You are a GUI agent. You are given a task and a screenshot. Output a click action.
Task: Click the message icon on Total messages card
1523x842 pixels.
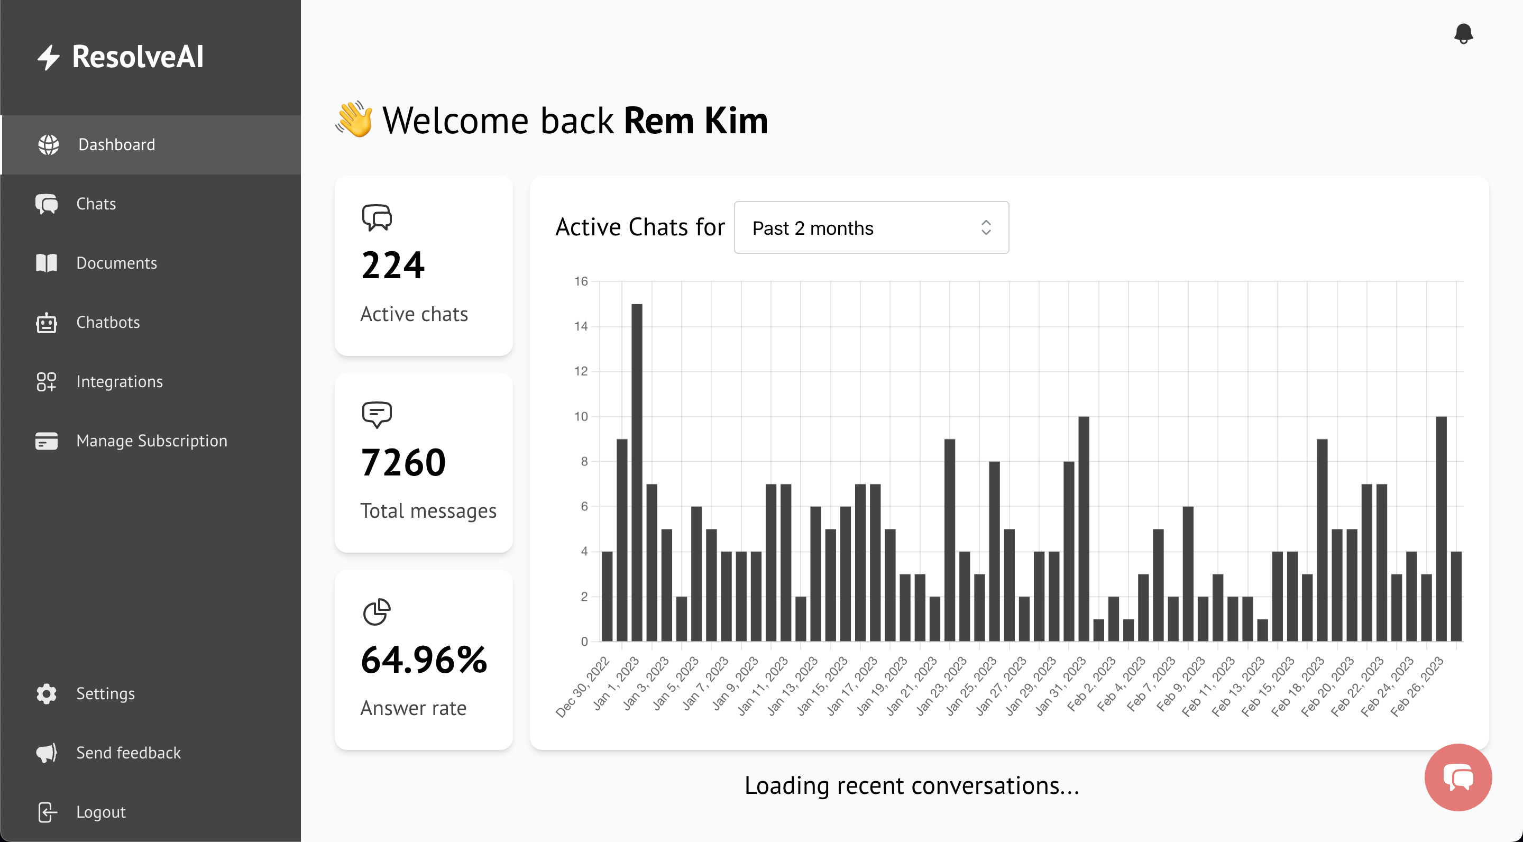pos(378,415)
